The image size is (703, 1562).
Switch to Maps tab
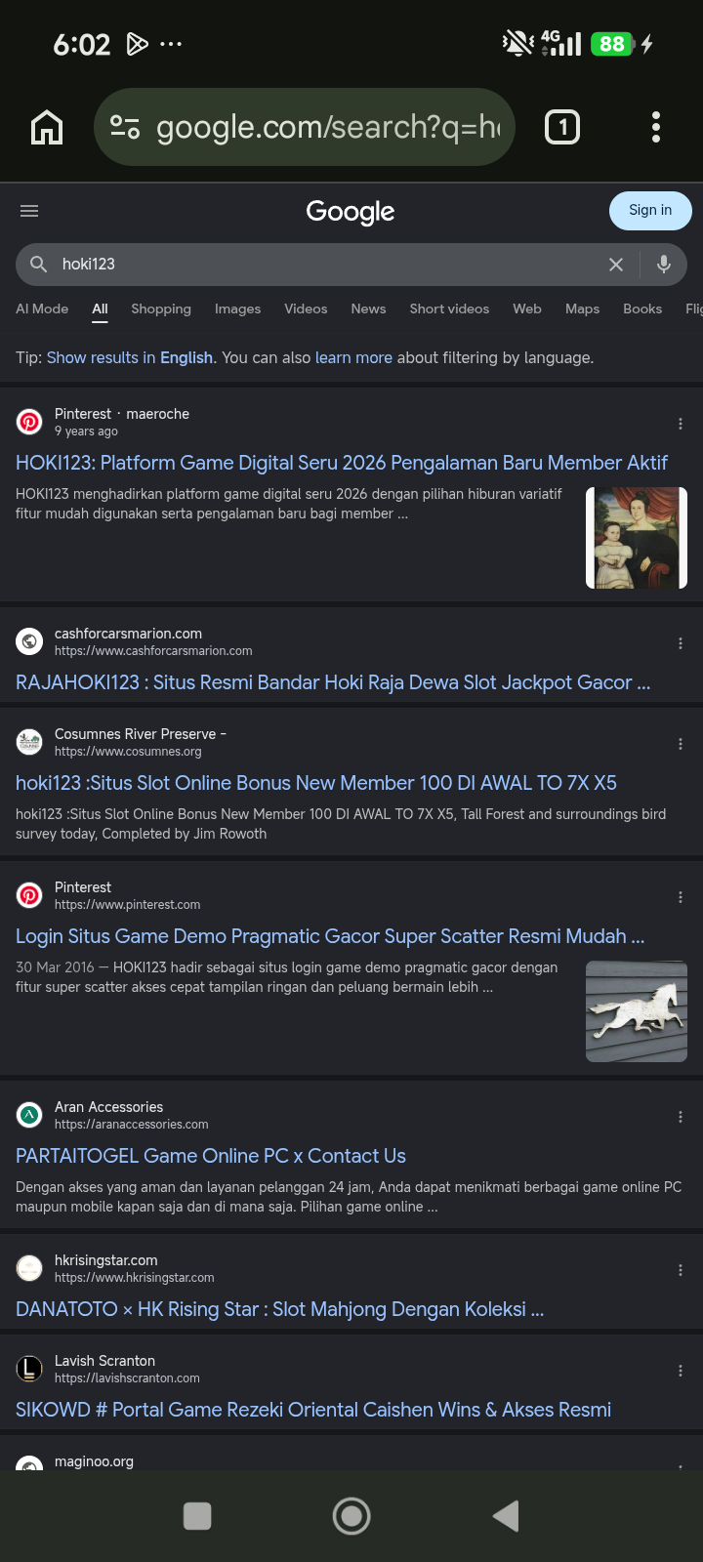(582, 308)
